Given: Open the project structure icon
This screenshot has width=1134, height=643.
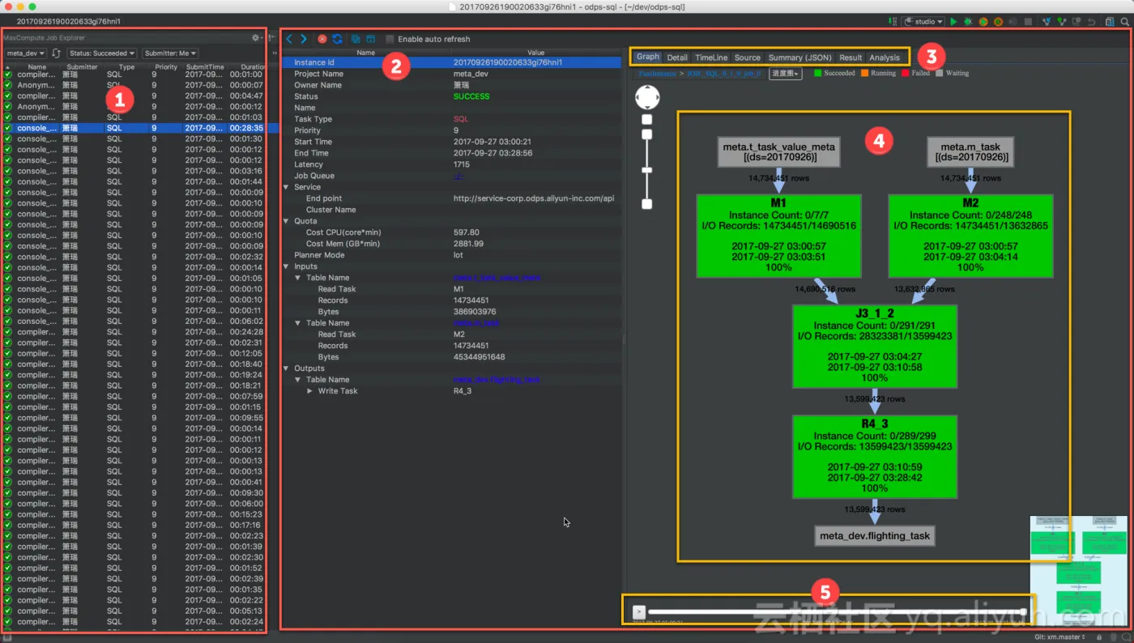Looking at the screenshot, I should pyautogui.click(x=1109, y=22).
